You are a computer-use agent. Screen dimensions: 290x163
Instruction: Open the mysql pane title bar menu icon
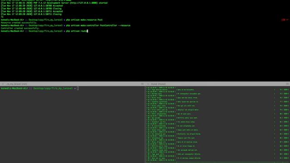coord(287,84)
